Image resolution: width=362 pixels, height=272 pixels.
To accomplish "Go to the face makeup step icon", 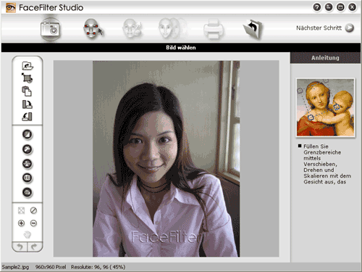I will (132, 29).
